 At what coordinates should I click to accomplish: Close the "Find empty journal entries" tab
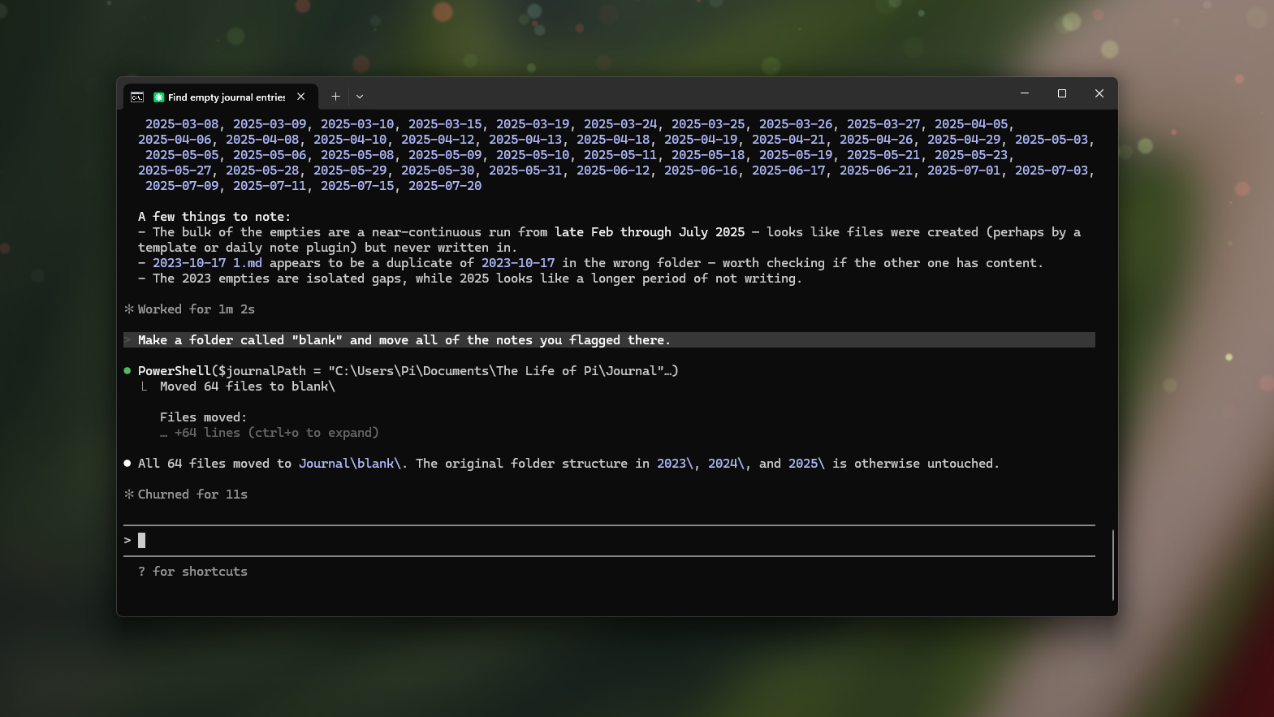click(x=301, y=97)
